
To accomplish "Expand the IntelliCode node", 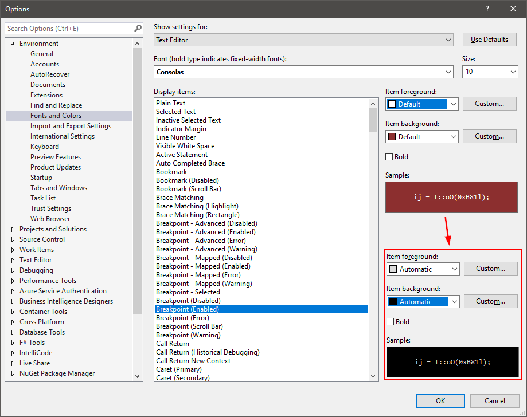I will (13, 353).
